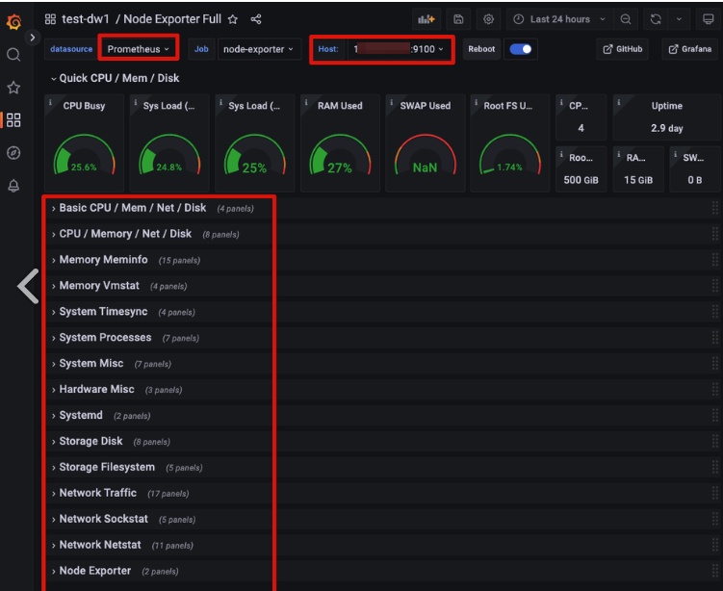Expand the sidebar with the arrow toggle
Screen dimensions: 723x591
(33, 38)
